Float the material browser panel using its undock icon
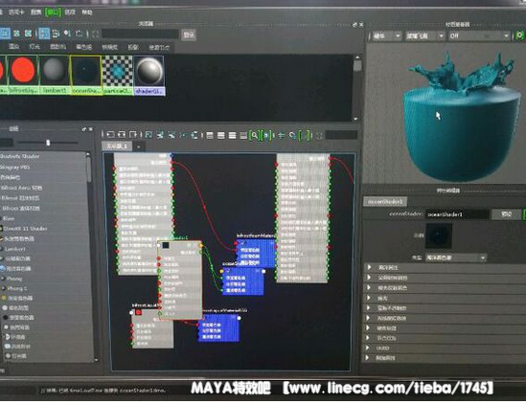526x404 pixels. pos(355,25)
